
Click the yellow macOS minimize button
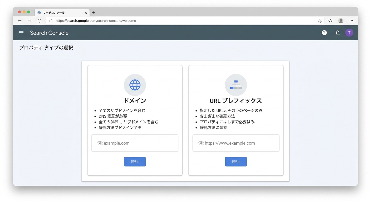tap(24, 12)
